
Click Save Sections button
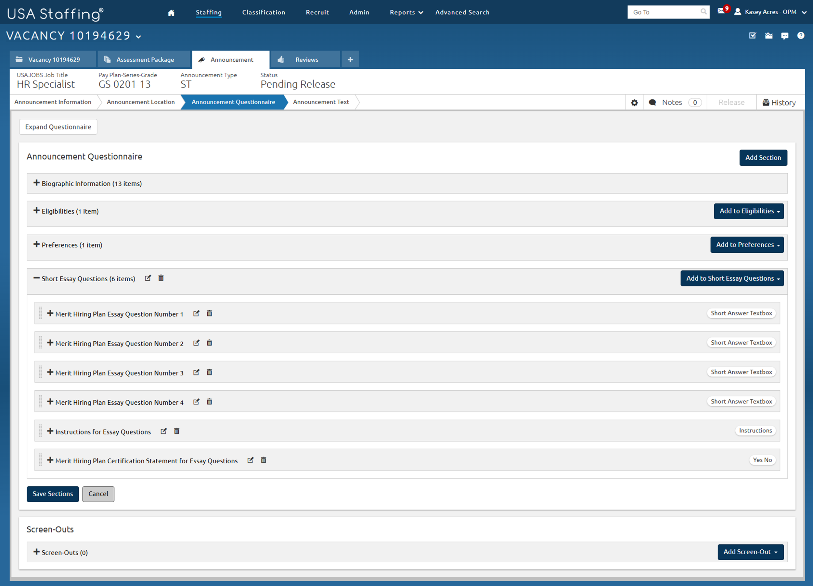pyautogui.click(x=53, y=494)
